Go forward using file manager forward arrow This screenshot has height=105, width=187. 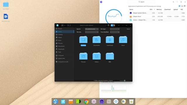pyautogui.click(x=65, y=25)
